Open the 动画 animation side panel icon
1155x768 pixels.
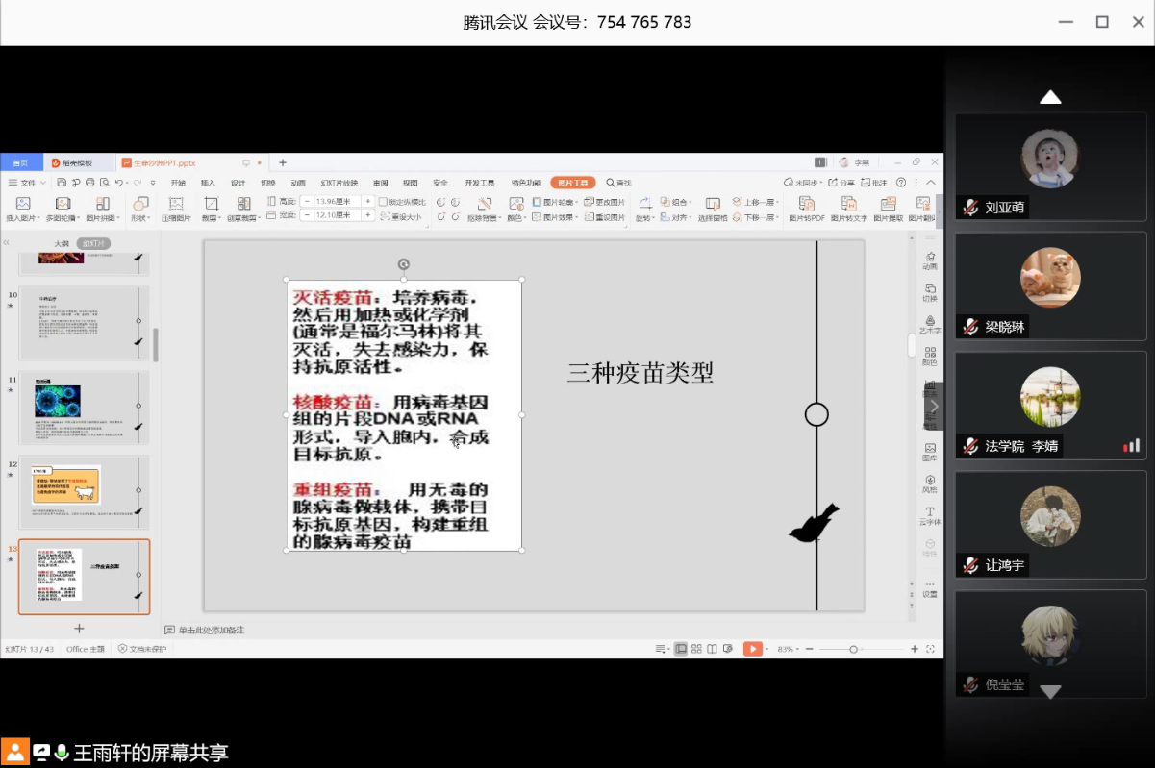point(930,260)
